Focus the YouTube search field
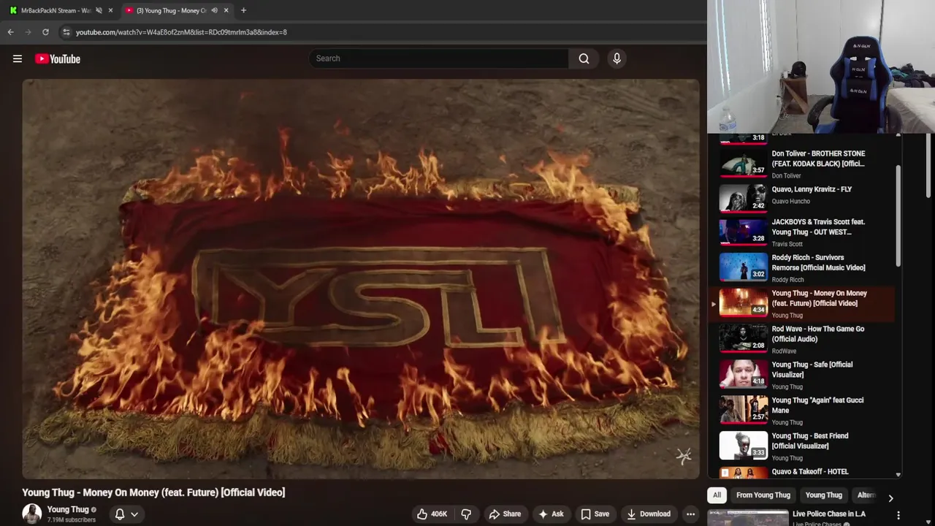Viewport: 935px width, 526px height. (x=439, y=58)
